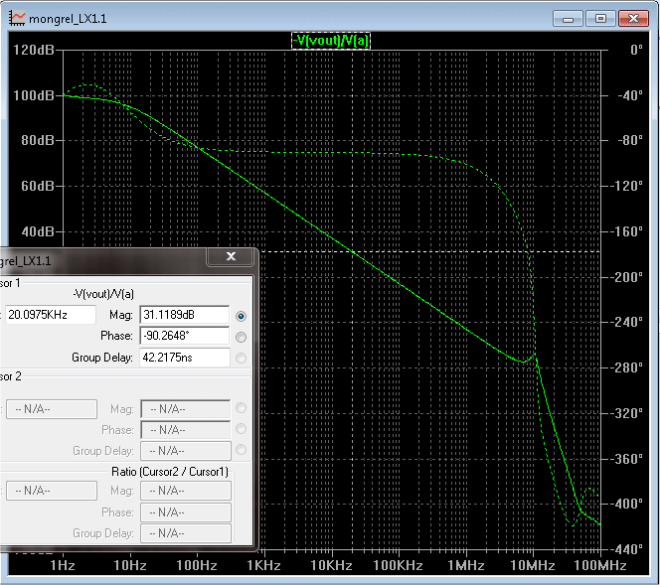Click the -280° phase axis label
Image resolution: width=660 pixels, height=585 pixels.
tap(627, 367)
